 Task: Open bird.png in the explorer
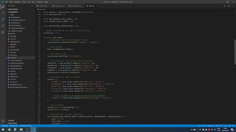point(13,36)
